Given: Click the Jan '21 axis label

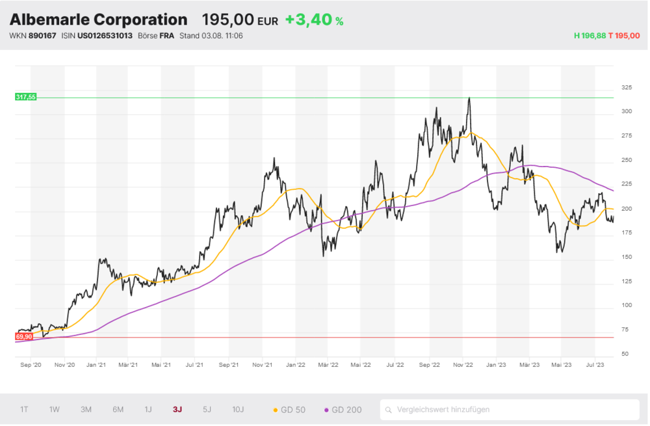Looking at the screenshot, I should tap(96, 365).
